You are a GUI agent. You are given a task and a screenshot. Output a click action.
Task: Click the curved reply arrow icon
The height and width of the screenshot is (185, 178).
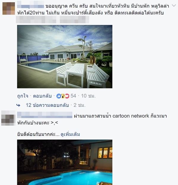[x=18, y=105]
